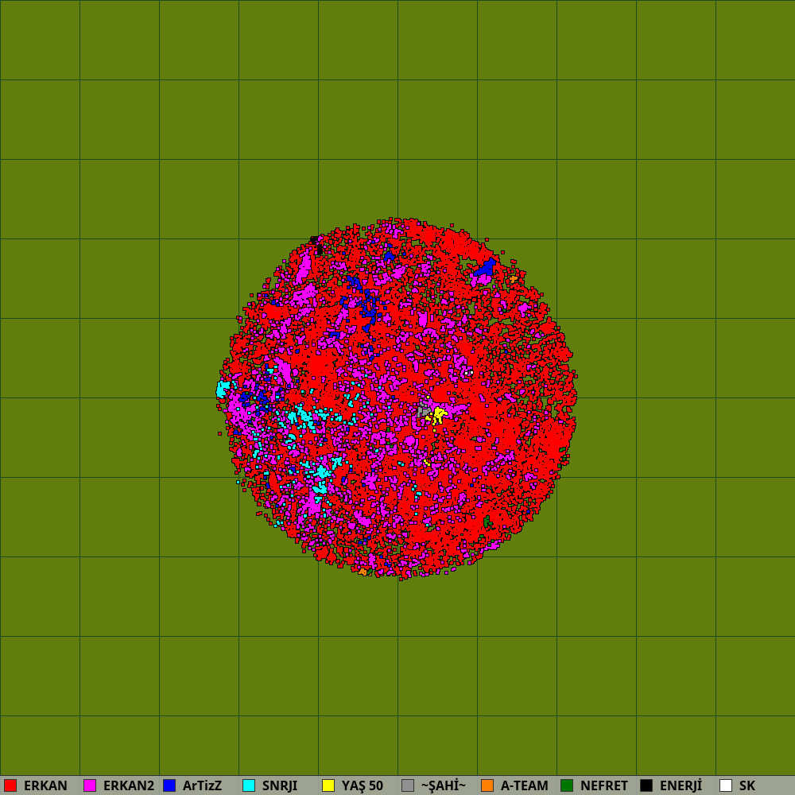Click the ERKAN2 label in the legend

[x=129, y=785]
